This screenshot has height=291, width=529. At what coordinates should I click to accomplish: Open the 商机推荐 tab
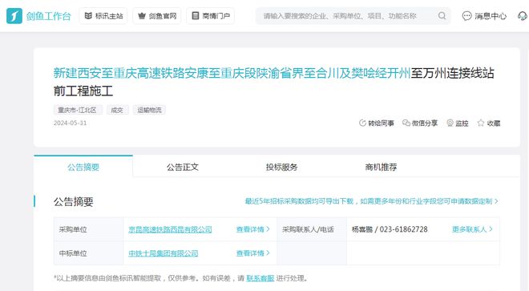click(381, 167)
